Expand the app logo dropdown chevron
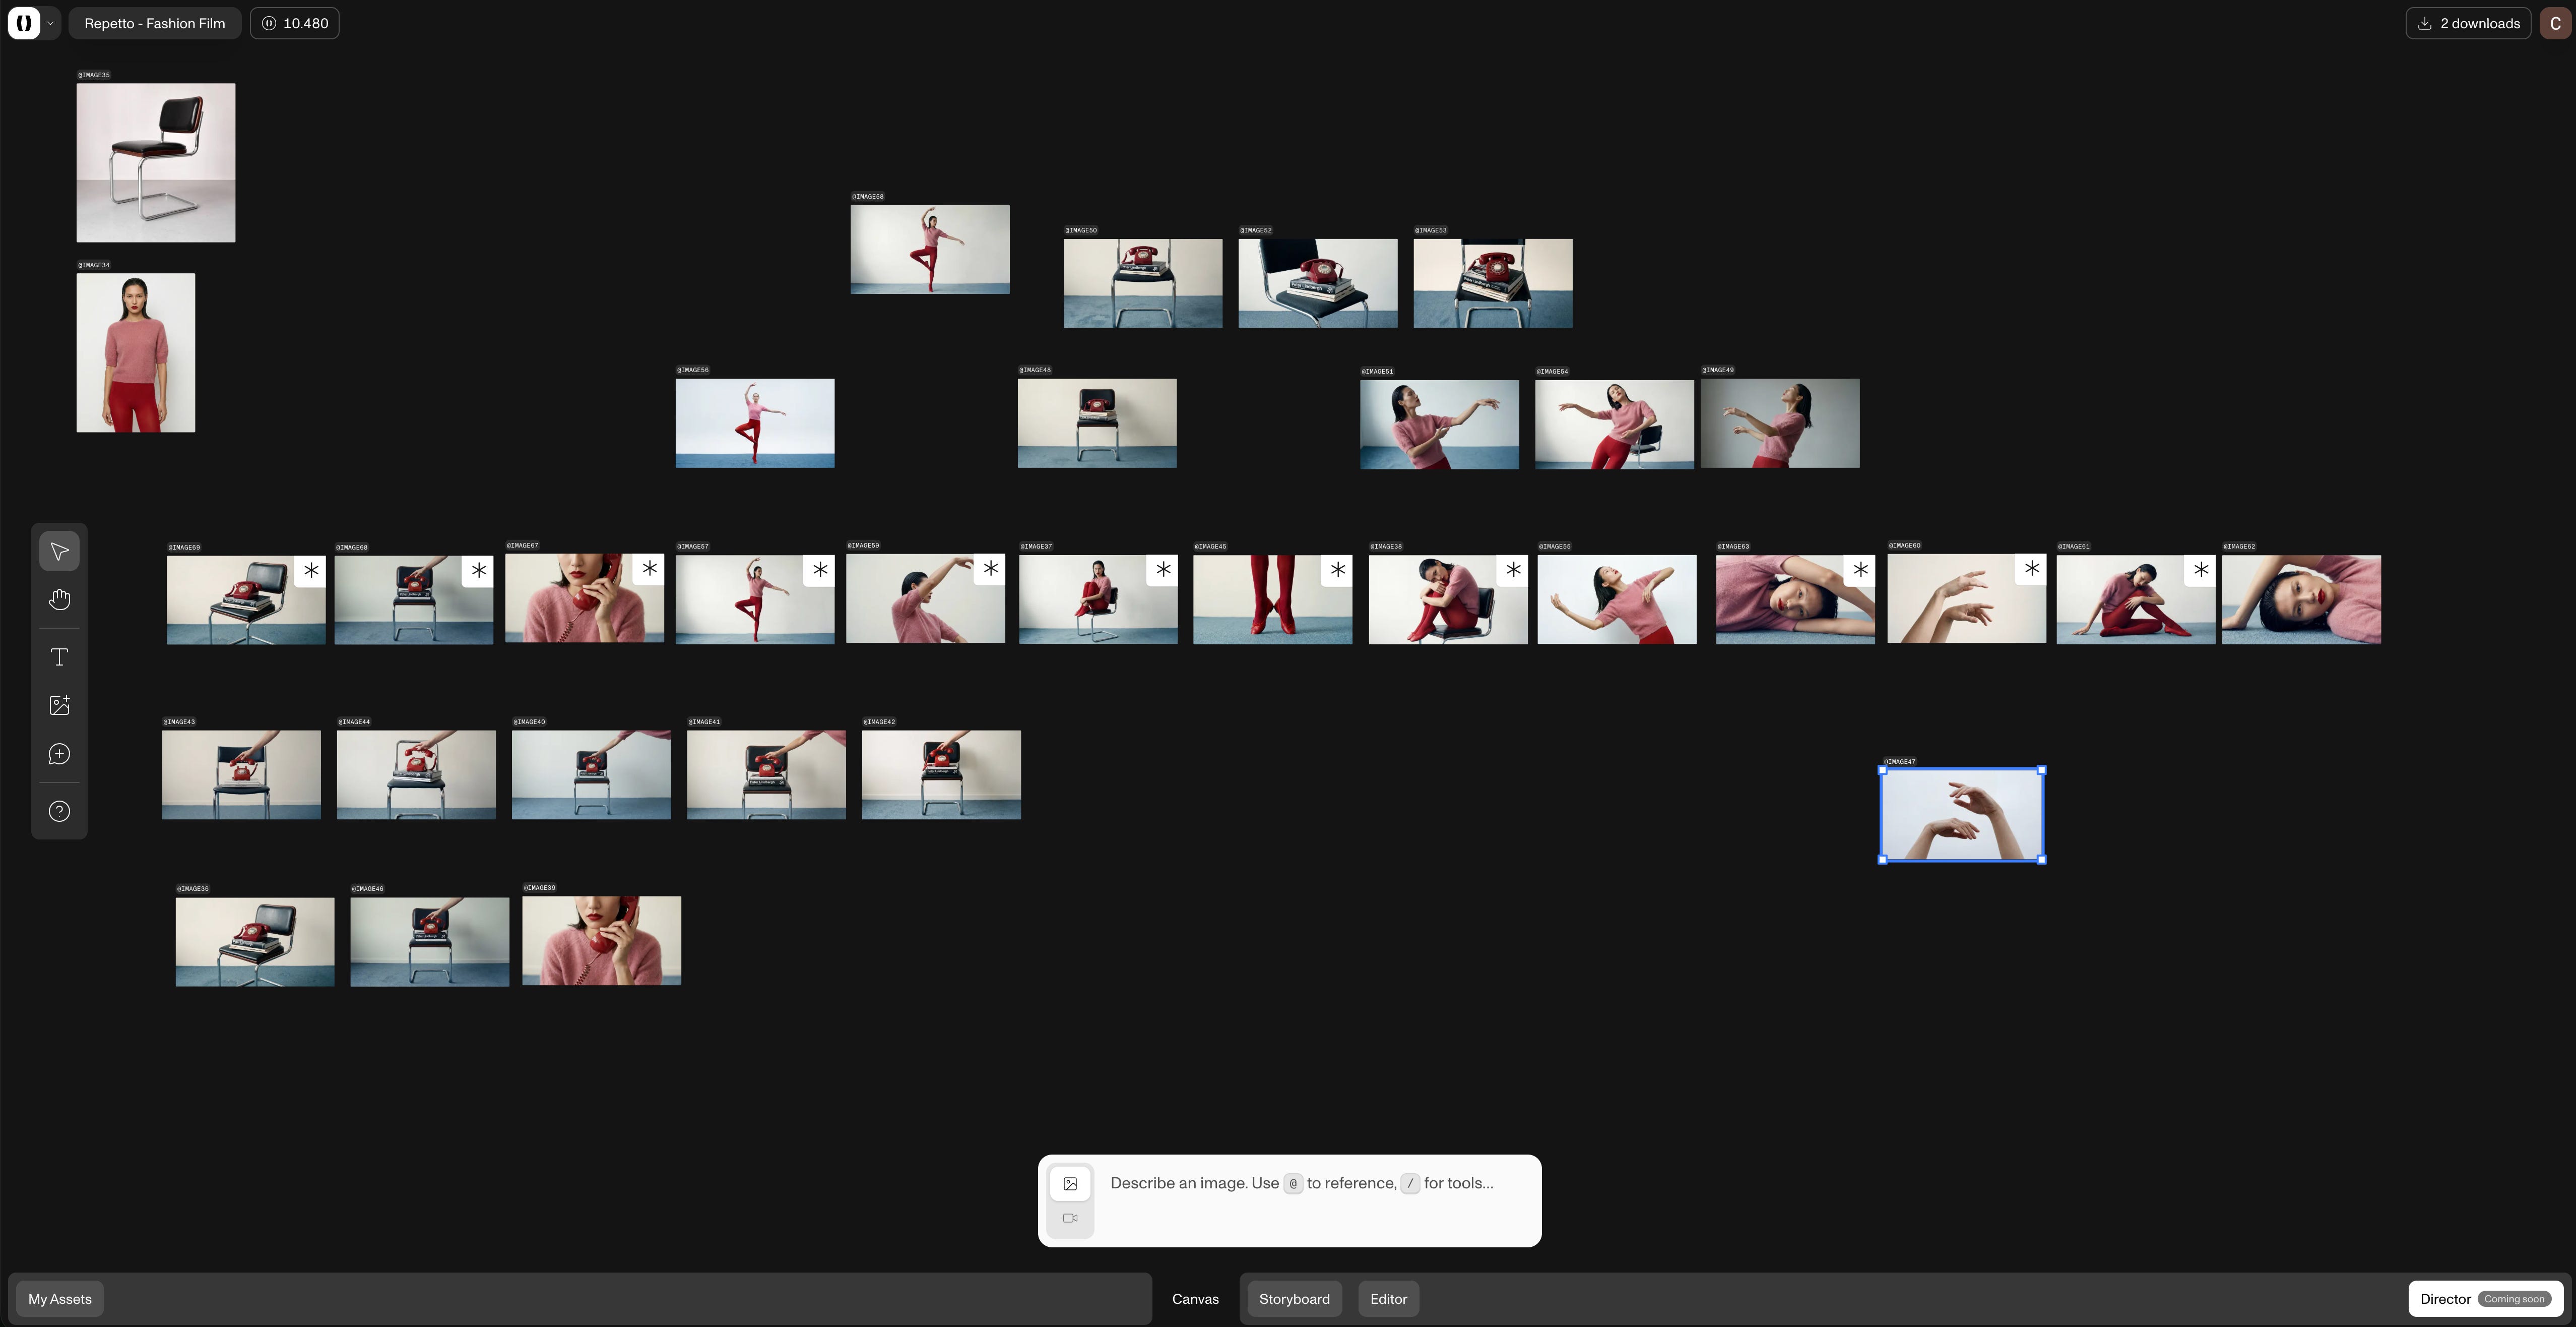This screenshot has width=2576, height=1327. click(x=50, y=23)
